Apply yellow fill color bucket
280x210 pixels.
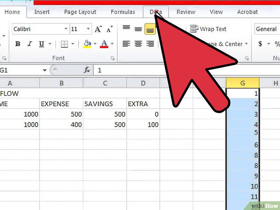[87, 44]
